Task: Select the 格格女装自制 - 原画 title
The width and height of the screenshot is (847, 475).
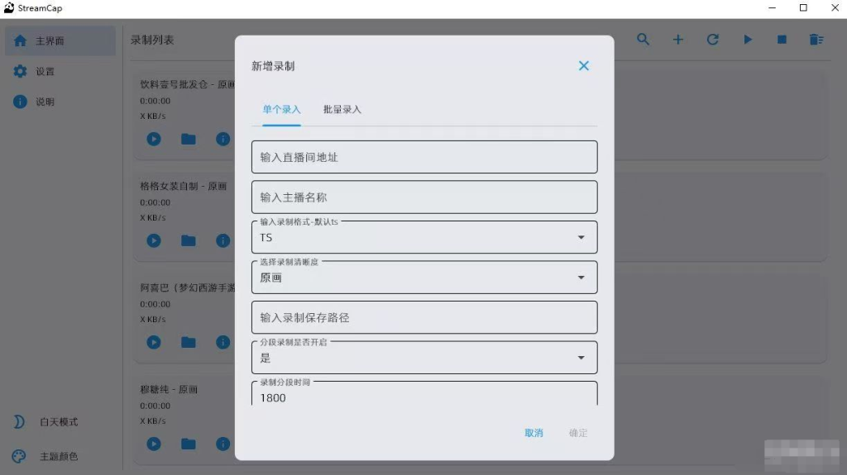Action: (x=183, y=186)
